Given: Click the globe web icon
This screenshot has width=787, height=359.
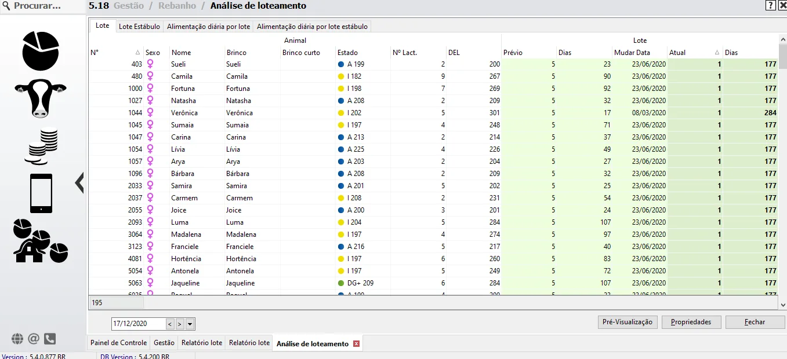Looking at the screenshot, I should coord(17,339).
